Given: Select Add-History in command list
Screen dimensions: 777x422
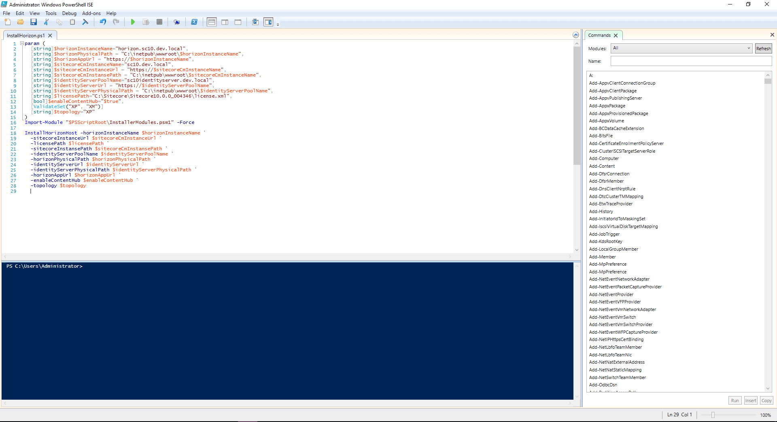Looking at the screenshot, I should tap(601, 211).
